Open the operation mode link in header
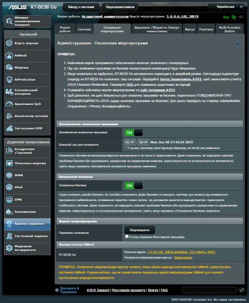The width and height of the screenshot is (249, 303). coord(105,17)
